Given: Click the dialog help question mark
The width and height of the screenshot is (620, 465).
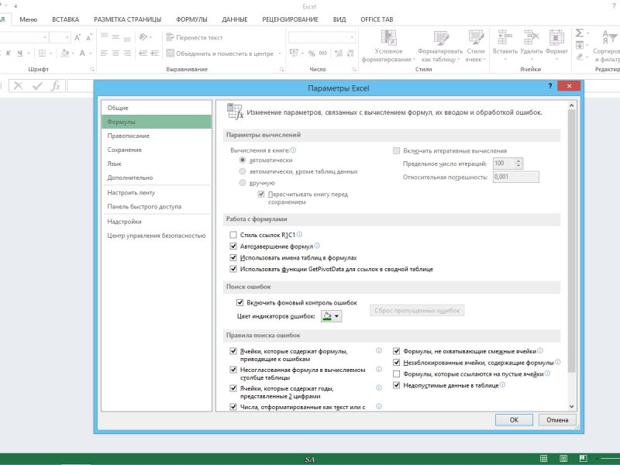Looking at the screenshot, I should tap(550, 86).
